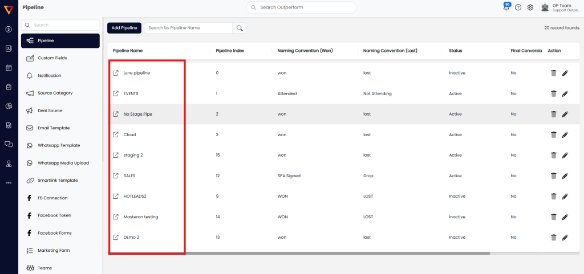
Task: Select Custom Fields in the sidebar
Action: point(52,58)
